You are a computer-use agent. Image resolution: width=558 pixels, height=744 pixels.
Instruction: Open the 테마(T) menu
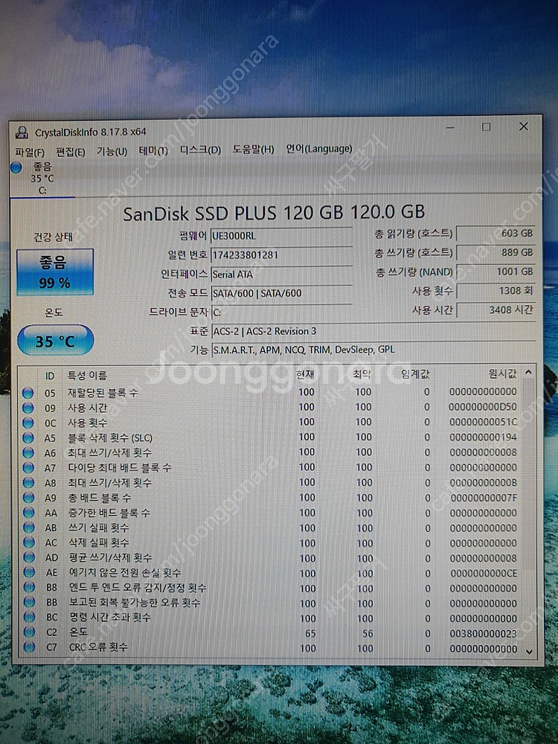[153, 151]
